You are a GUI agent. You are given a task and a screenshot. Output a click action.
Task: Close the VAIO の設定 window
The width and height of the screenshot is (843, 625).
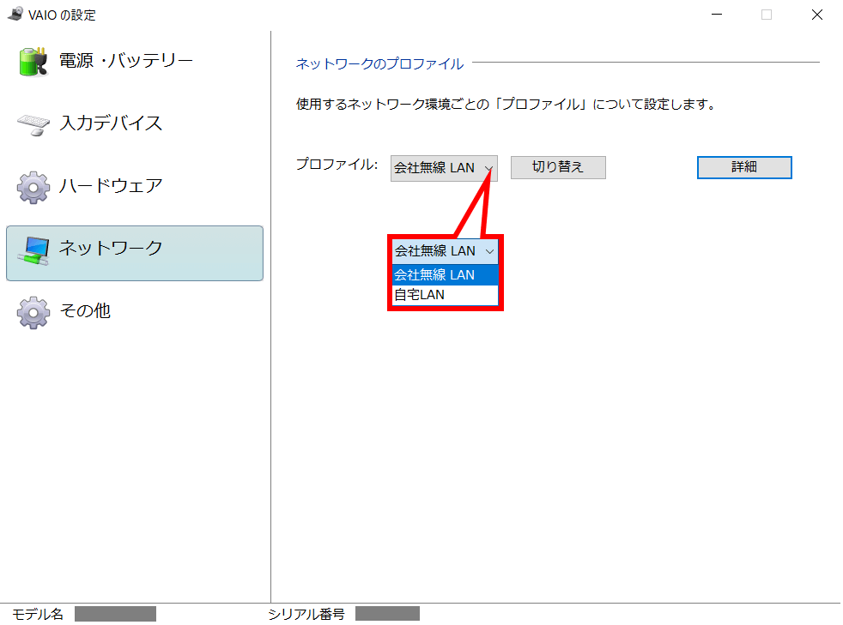[x=817, y=15]
